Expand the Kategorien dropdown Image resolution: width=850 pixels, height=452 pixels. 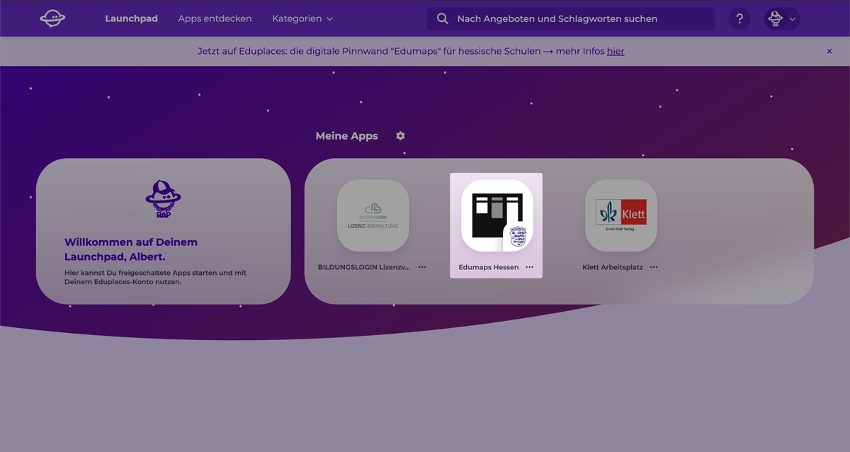point(302,18)
